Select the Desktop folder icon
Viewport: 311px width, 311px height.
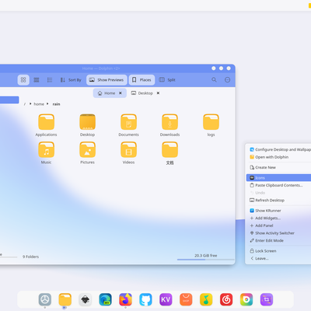(87, 125)
